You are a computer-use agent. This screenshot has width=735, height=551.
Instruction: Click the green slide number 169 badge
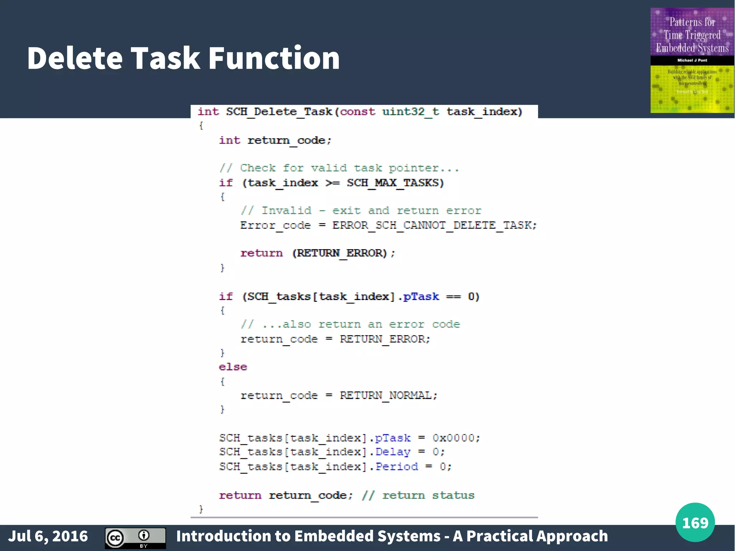click(x=695, y=522)
